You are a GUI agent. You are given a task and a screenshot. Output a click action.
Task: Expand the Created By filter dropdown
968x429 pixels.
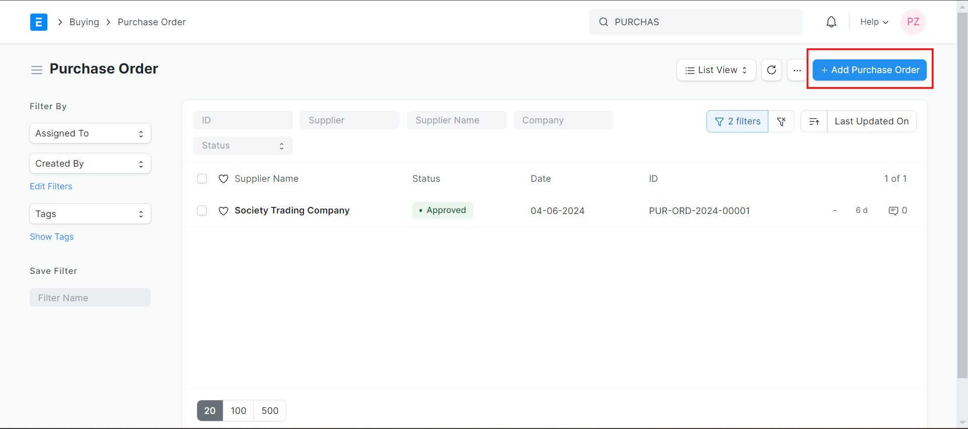coord(90,164)
